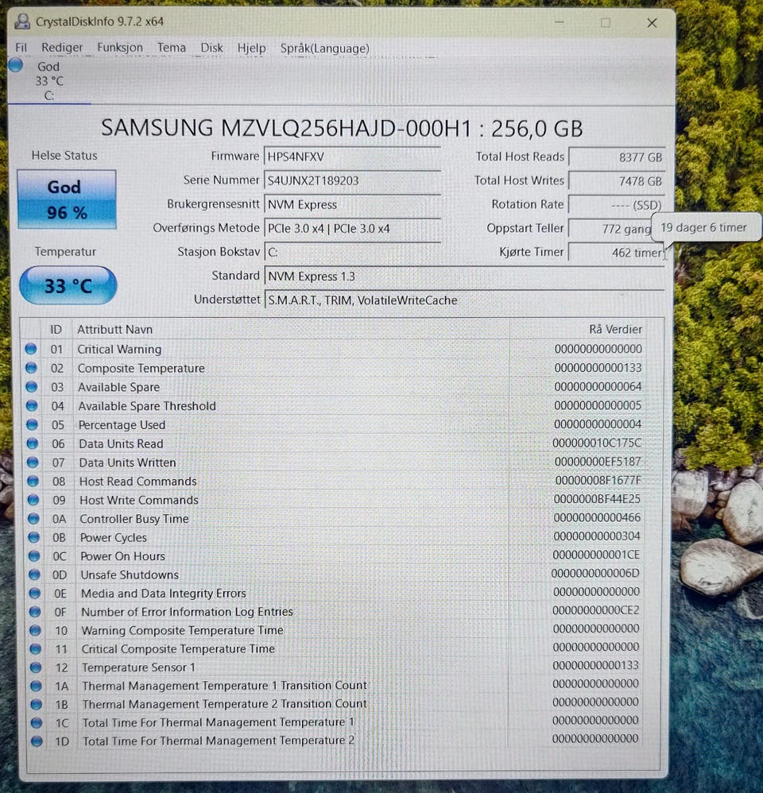This screenshot has height=793, width=763.
Task: Click the Overførings Metode field PCIe 3.0 x4
Action: point(352,228)
